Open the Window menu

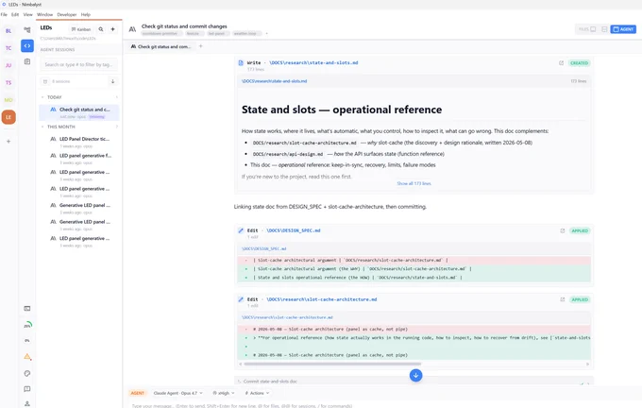(x=44, y=14)
